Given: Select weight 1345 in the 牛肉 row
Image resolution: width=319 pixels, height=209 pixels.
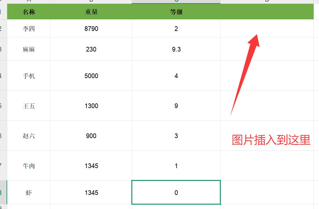Looking at the screenshot, I should point(91,166).
